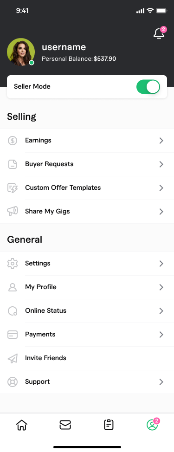This screenshot has width=174, height=452.
Task: Tap the Personal Balance amount
Action: tap(105, 59)
